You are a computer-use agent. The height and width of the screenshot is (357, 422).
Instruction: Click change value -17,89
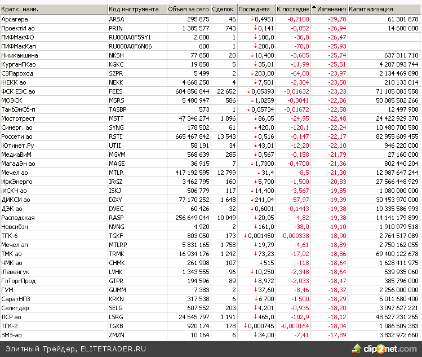[337, 335]
